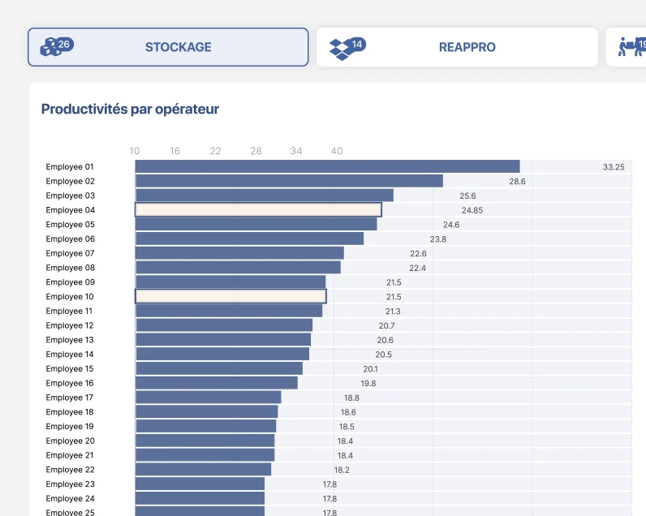The image size is (646, 516).
Task: Click the Employee 01 bar
Action: (328, 167)
